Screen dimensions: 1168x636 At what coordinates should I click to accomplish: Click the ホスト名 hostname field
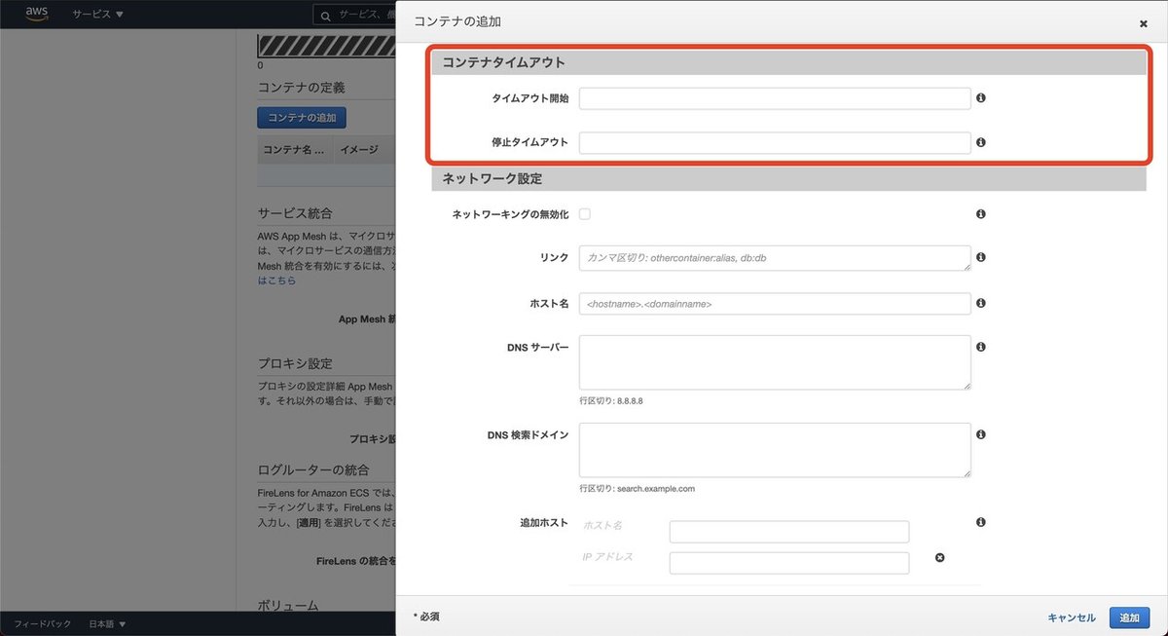pos(775,304)
